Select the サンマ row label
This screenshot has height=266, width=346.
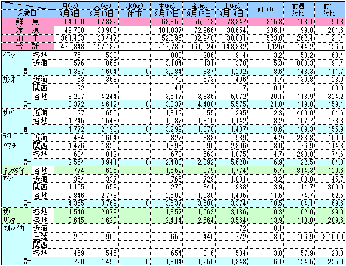pyautogui.click(x=17, y=220)
